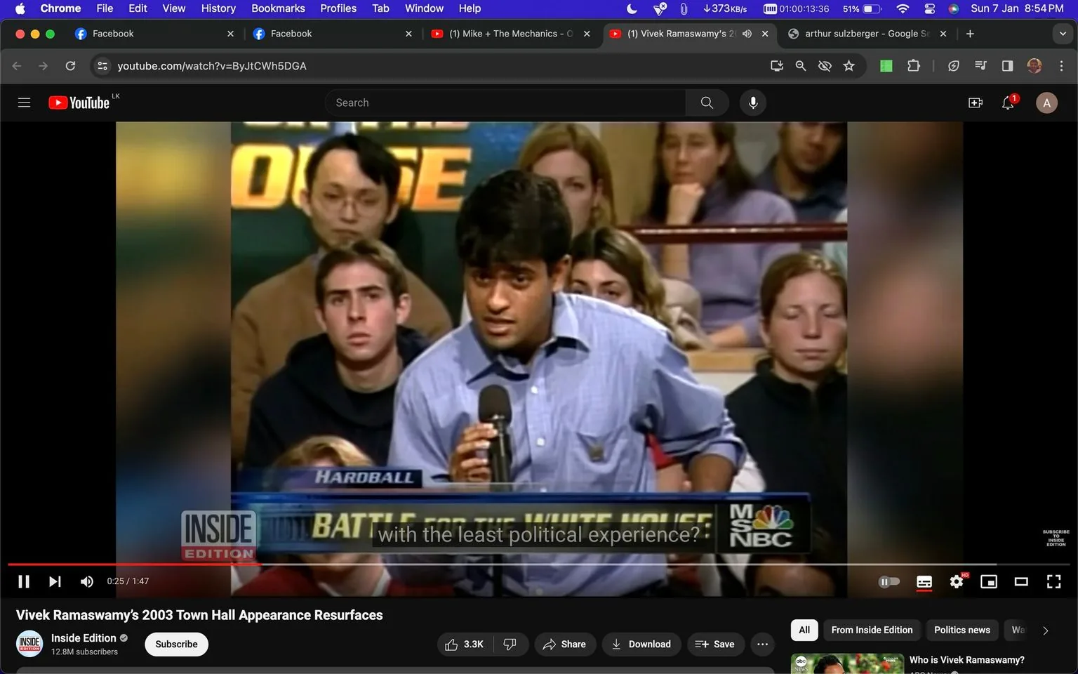
Task: Enter fullscreen mode in the player
Action: [x=1053, y=581]
